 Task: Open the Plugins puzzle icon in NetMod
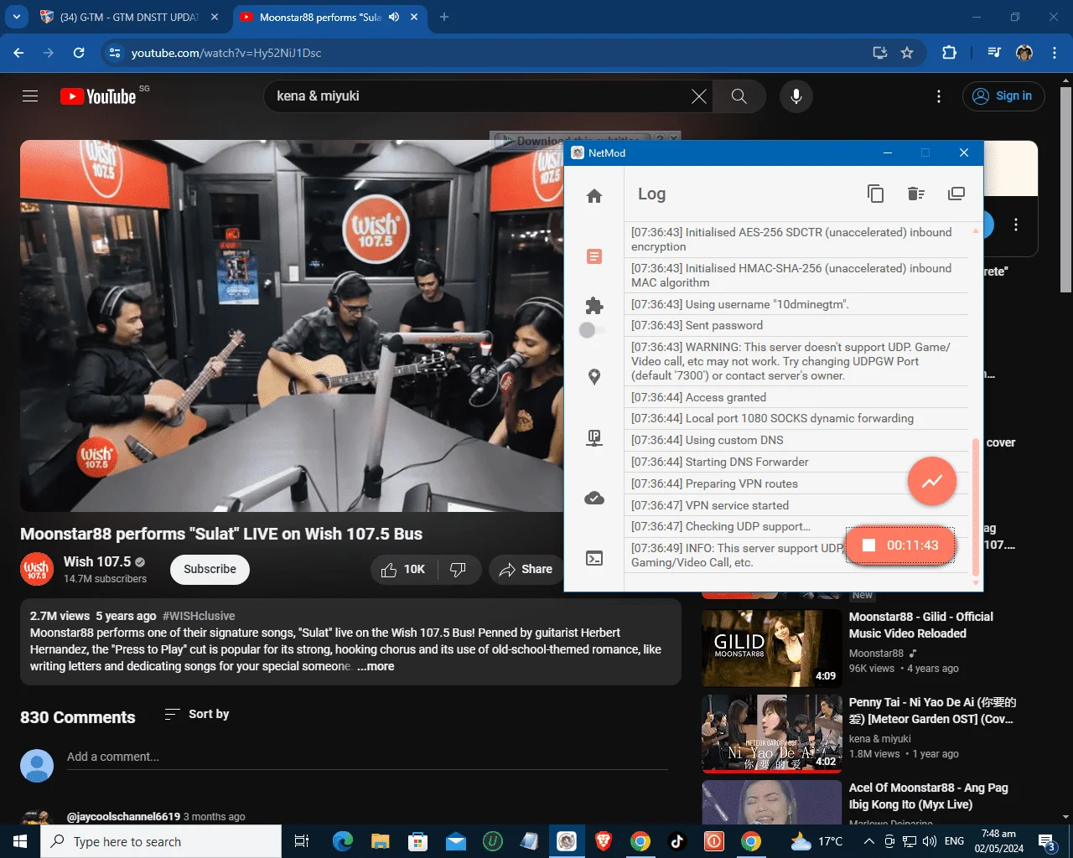(x=594, y=306)
